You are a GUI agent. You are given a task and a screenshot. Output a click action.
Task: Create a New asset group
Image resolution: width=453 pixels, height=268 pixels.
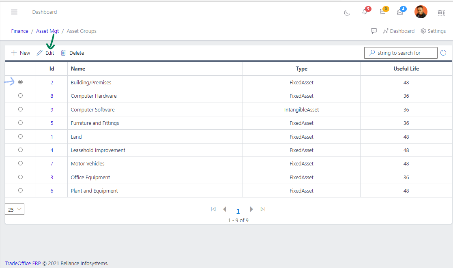coord(20,53)
